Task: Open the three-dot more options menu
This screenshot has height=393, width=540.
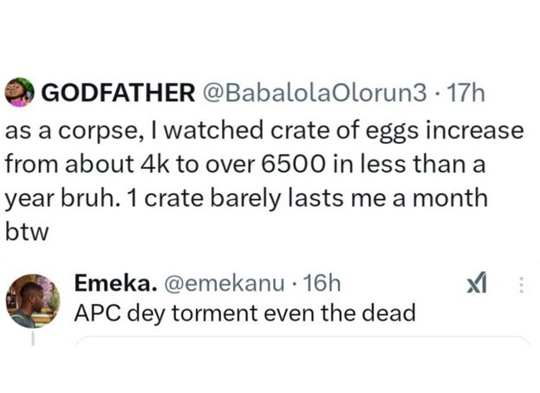Action: (x=520, y=284)
